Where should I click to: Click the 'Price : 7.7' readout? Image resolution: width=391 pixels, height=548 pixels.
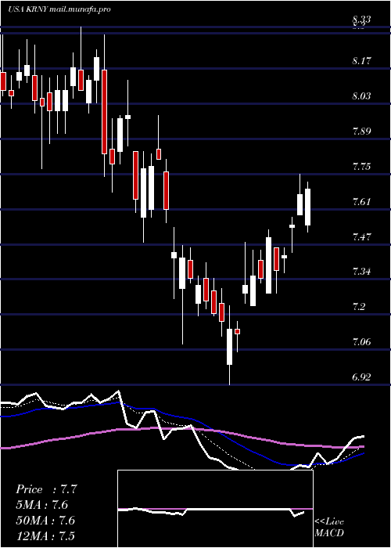(x=46, y=489)
